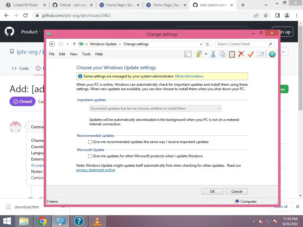Open the GitHub Code tab

[20, 68]
